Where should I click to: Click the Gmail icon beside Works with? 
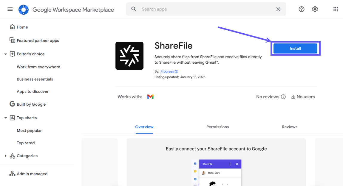click(x=150, y=97)
